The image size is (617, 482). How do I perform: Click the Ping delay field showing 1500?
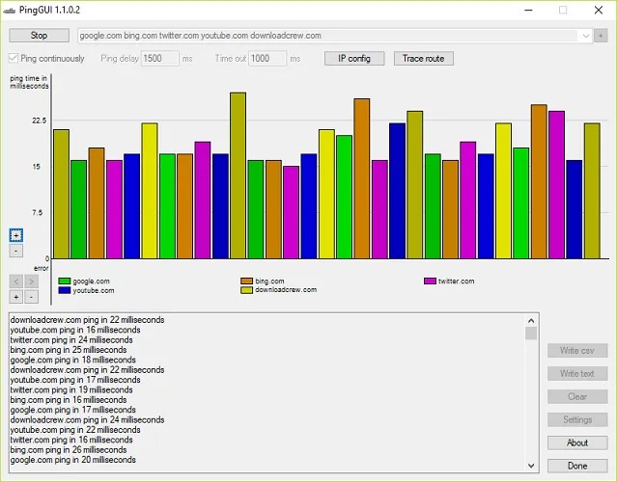(x=159, y=59)
